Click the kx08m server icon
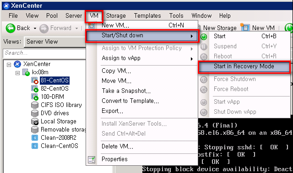This screenshot has width=293, height=173. pyautogui.click(x=26, y=72)
